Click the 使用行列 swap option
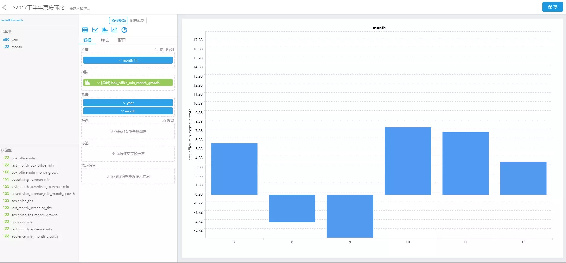This screenshot has width=566, height=263. click(x=164, y=49)
